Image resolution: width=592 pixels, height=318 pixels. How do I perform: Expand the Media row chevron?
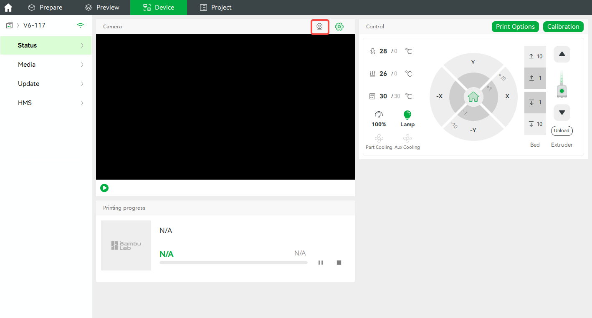(82, 65)
